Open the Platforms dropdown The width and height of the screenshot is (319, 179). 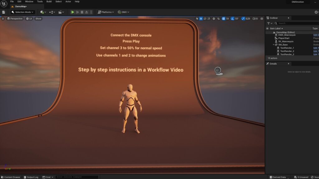pyautogui.click(x=106, y=12)
